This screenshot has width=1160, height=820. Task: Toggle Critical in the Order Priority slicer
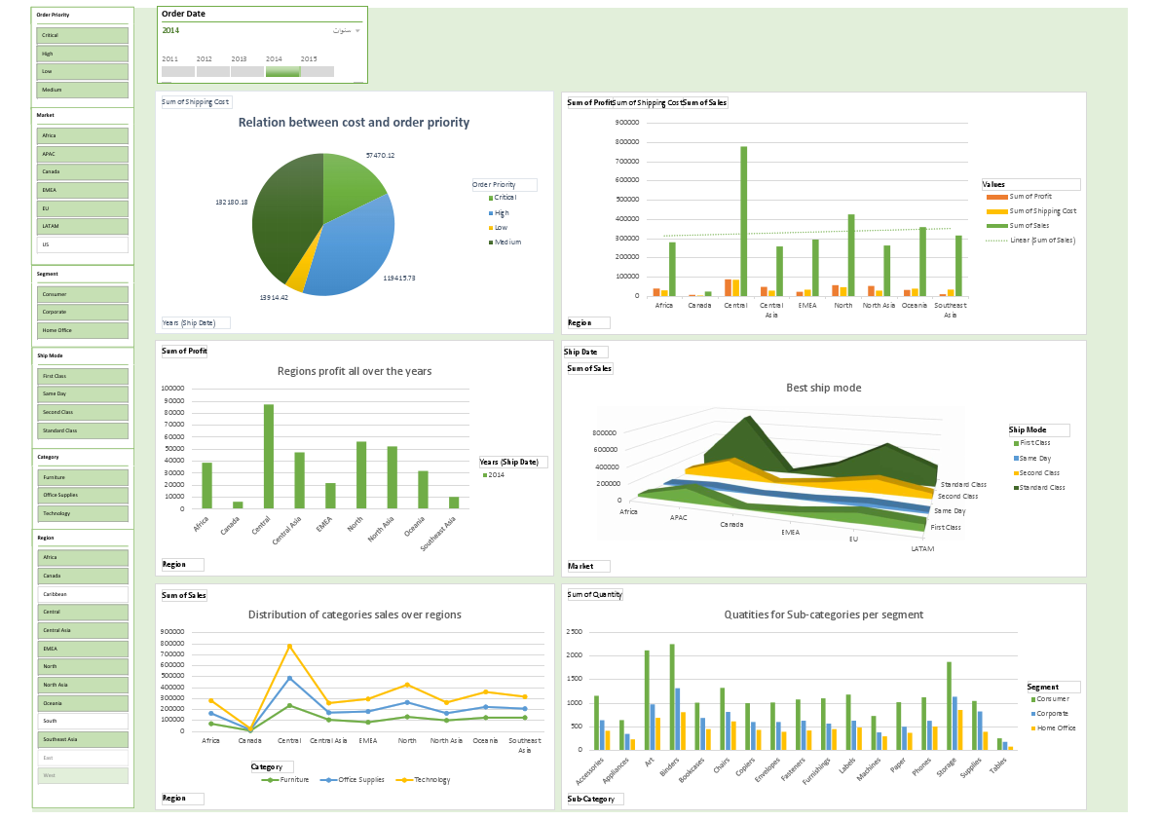coord(82,34)
